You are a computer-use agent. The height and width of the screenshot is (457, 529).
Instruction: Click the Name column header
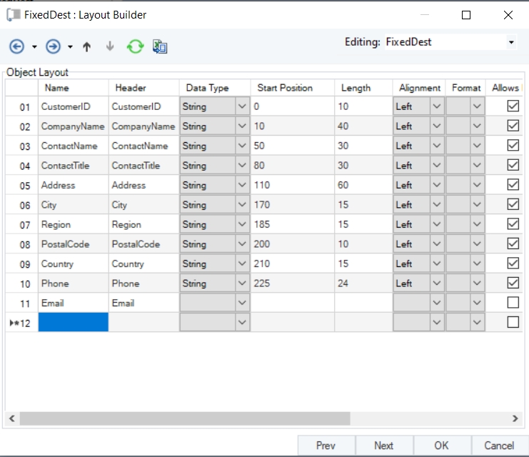click(x=56, y=88)
